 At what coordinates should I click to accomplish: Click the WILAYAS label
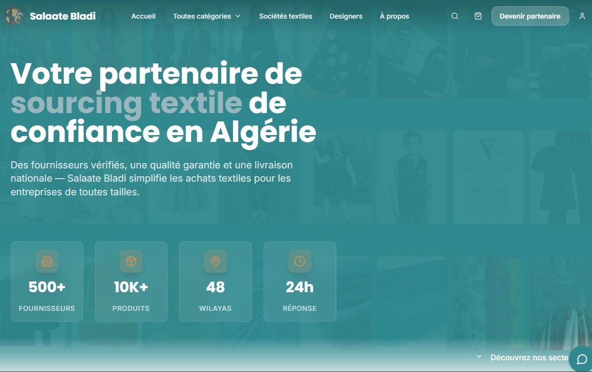pyautogui.click(x=215, y=308)
